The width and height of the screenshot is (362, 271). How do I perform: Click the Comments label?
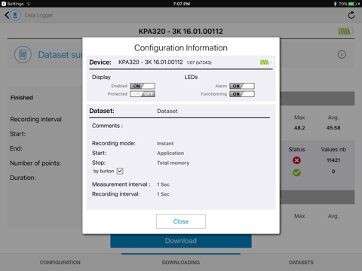(x=107, y=126)
